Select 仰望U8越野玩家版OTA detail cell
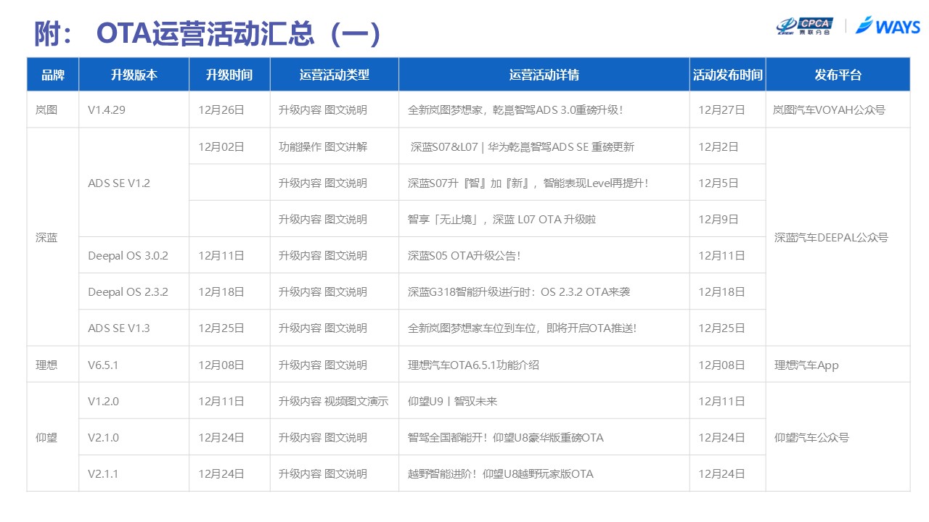This screenshot has height=522, width=929. 544,473
